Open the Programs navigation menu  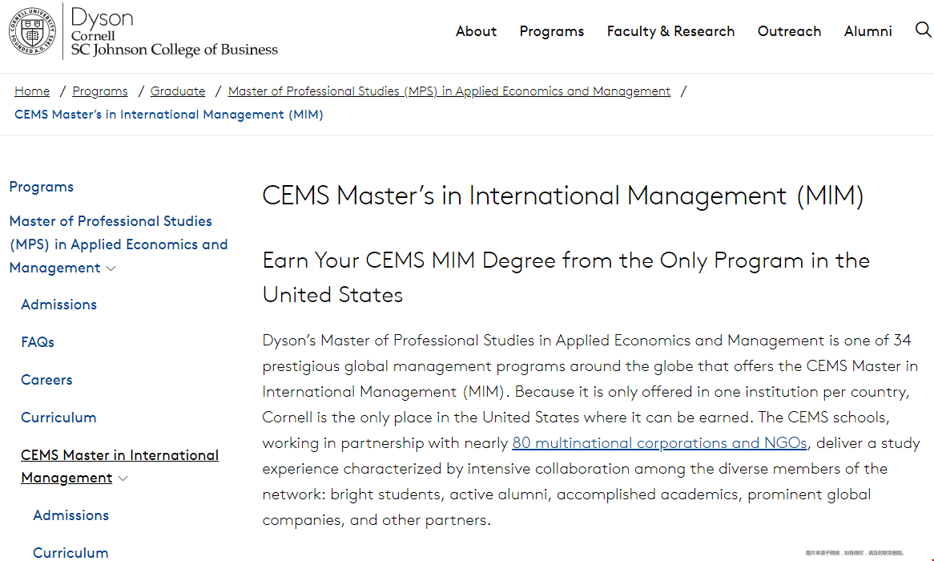click(552, 31)
